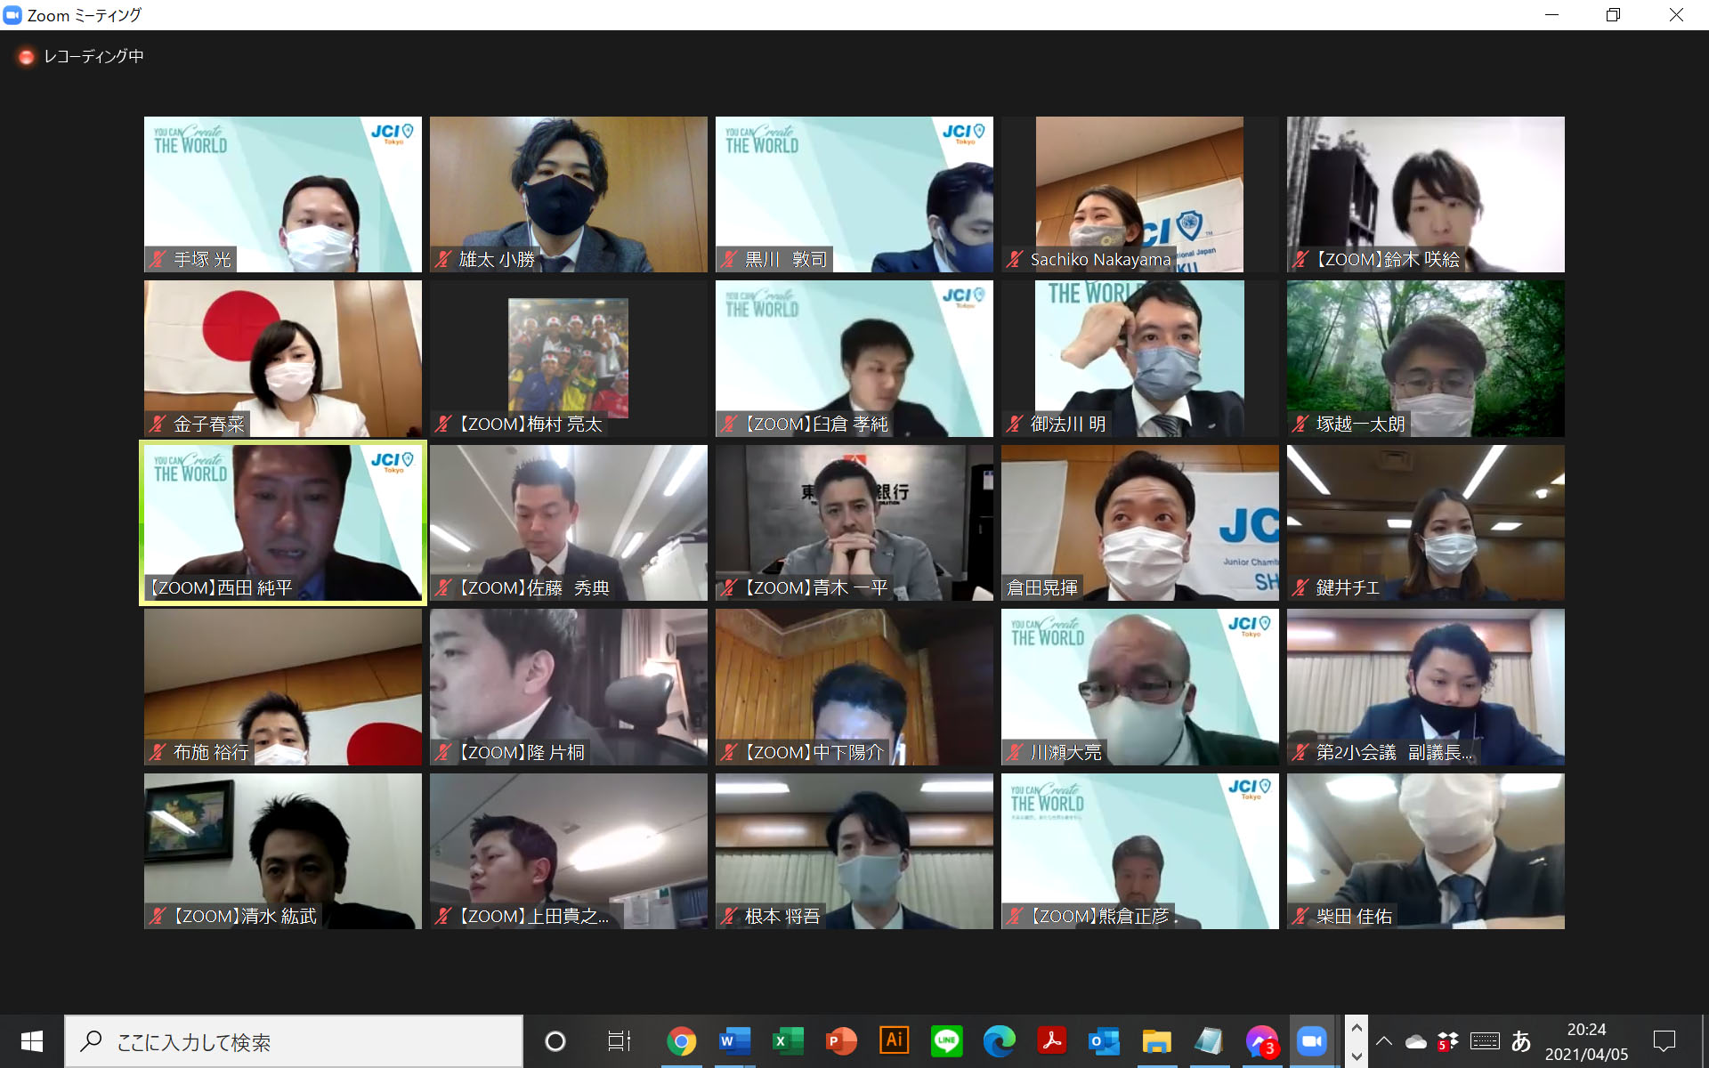Open PowerPoint from the taskbar
The width and height of the screenshot is (1709, 1068).
[840, 1040]
